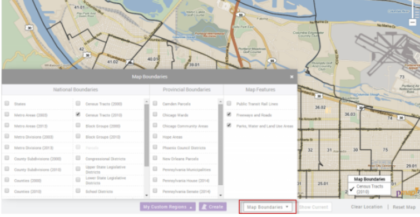Click the Reset Map link
The height and width of the screenshot is (217, 420).
click(404, 207)
